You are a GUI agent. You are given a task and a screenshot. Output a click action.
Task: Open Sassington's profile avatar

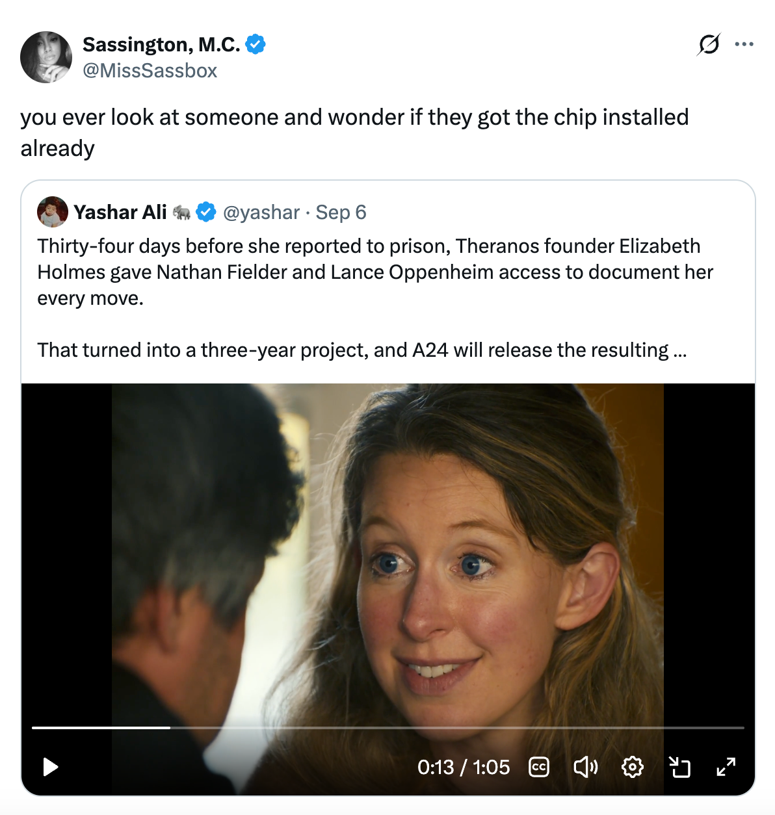[46, 57]
